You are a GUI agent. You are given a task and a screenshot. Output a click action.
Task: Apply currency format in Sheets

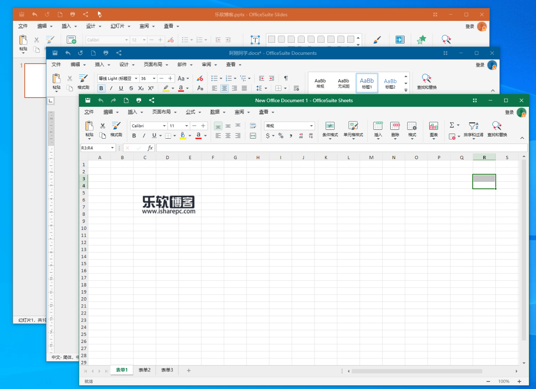coord(268,136)
